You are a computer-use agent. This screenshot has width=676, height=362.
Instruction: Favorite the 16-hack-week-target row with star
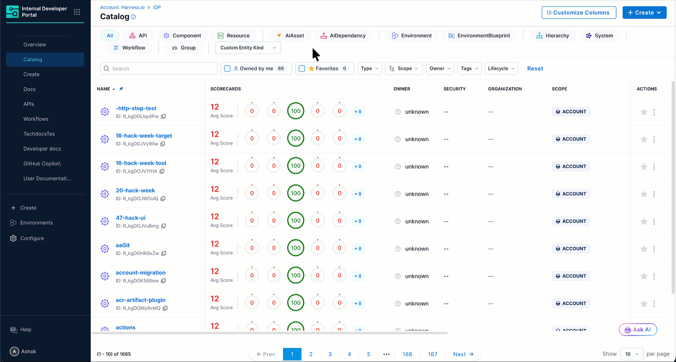coord(644,140)
